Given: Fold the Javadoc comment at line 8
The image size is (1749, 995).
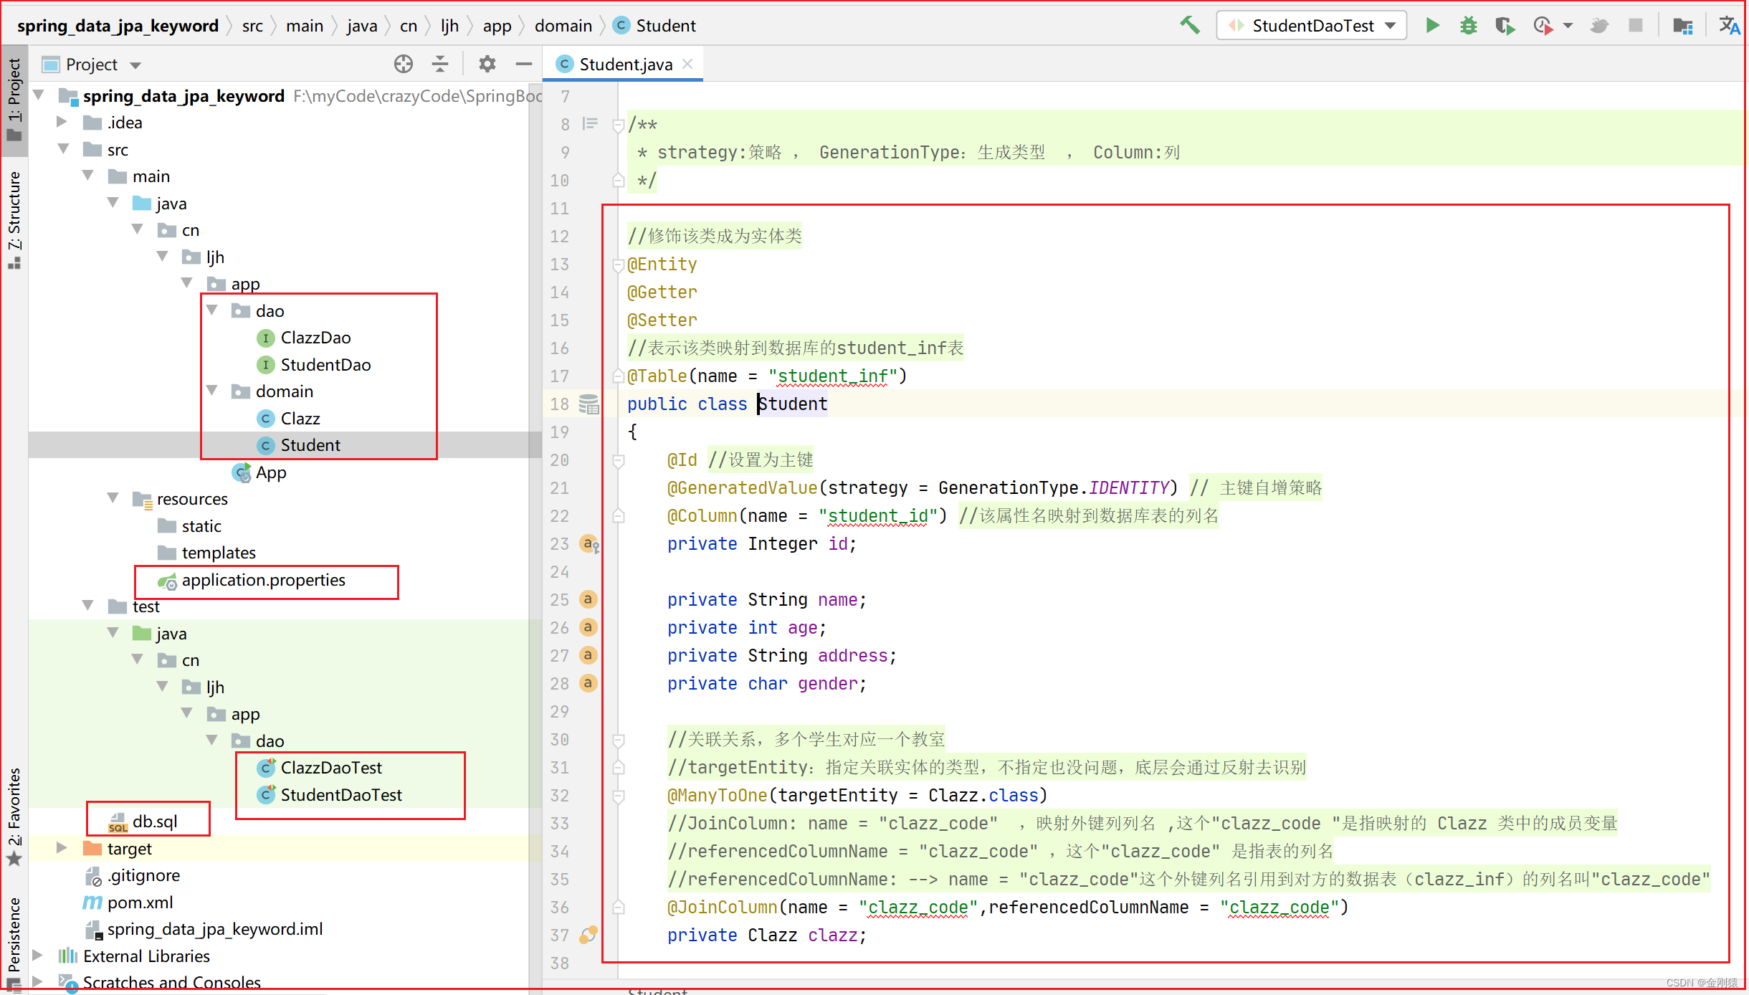Looking at the screenshot, I should click(x=618, y=125).
